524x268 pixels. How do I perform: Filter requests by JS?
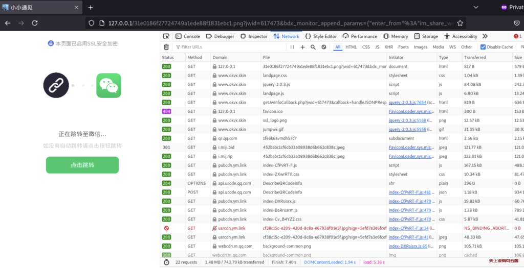[377, 47]
